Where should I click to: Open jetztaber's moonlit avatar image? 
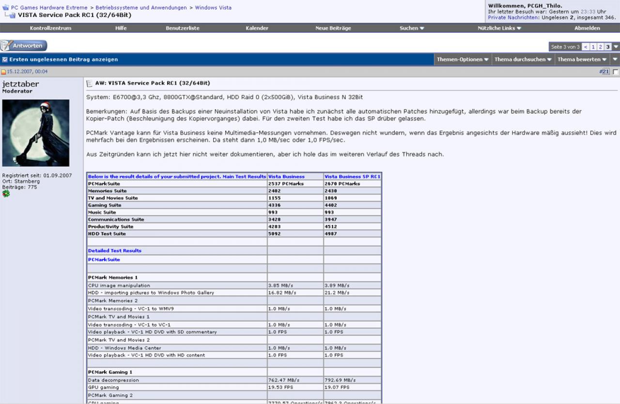click(x=36, y=133)
